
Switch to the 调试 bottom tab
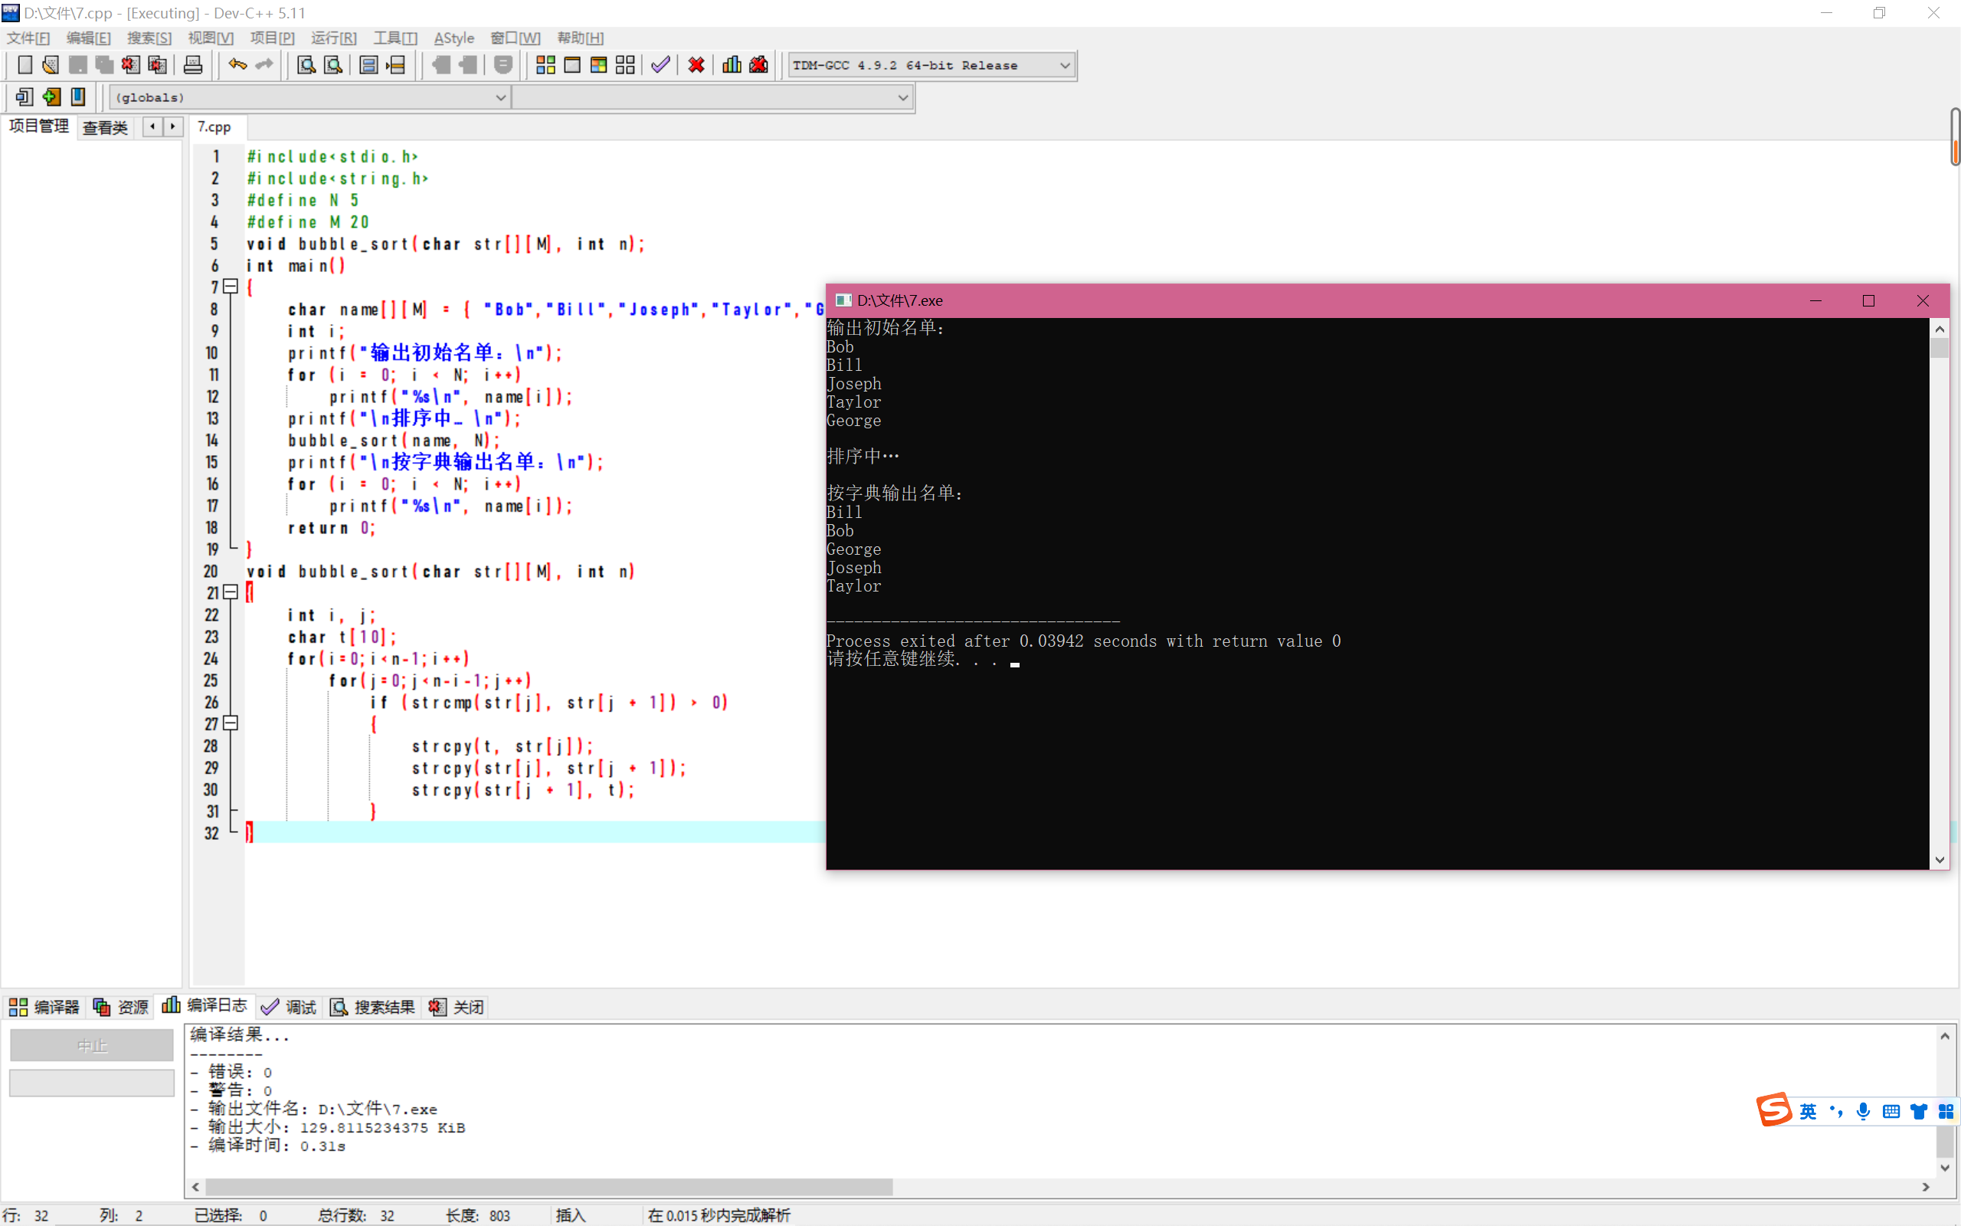click(x=290, y=1007)
